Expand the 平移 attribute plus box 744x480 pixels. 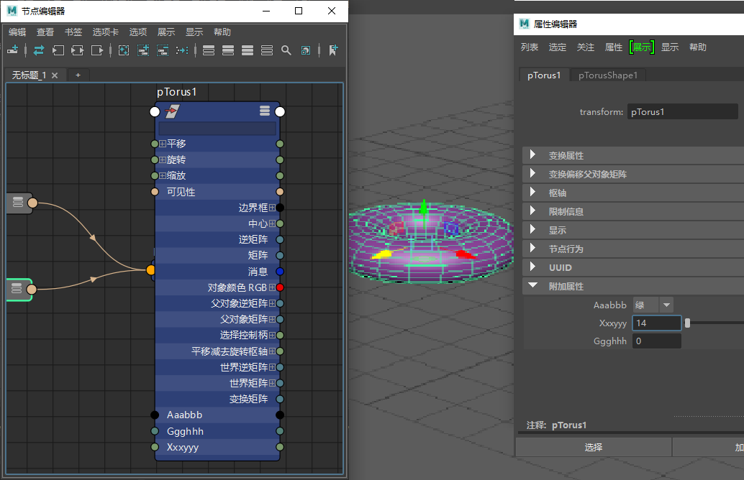163,144
